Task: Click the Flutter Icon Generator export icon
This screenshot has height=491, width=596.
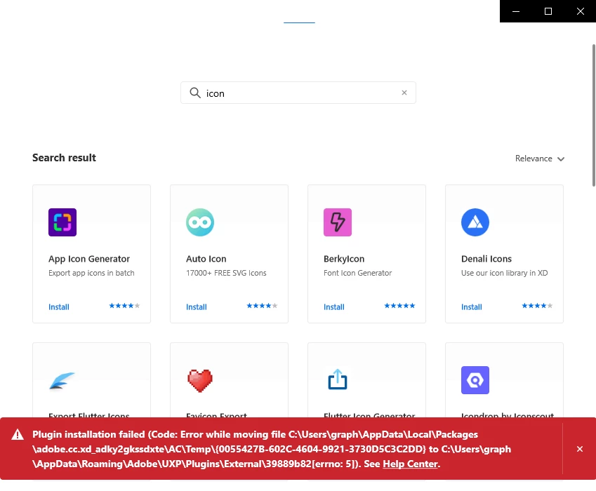Action: click(338, 379)
